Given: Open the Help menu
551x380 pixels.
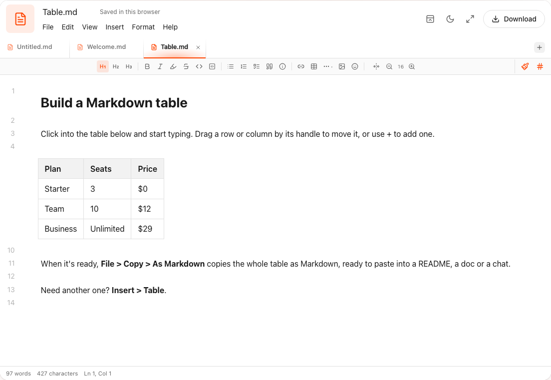Looking at the screenshot, I should pyautogui.click(x=170, y=27).
